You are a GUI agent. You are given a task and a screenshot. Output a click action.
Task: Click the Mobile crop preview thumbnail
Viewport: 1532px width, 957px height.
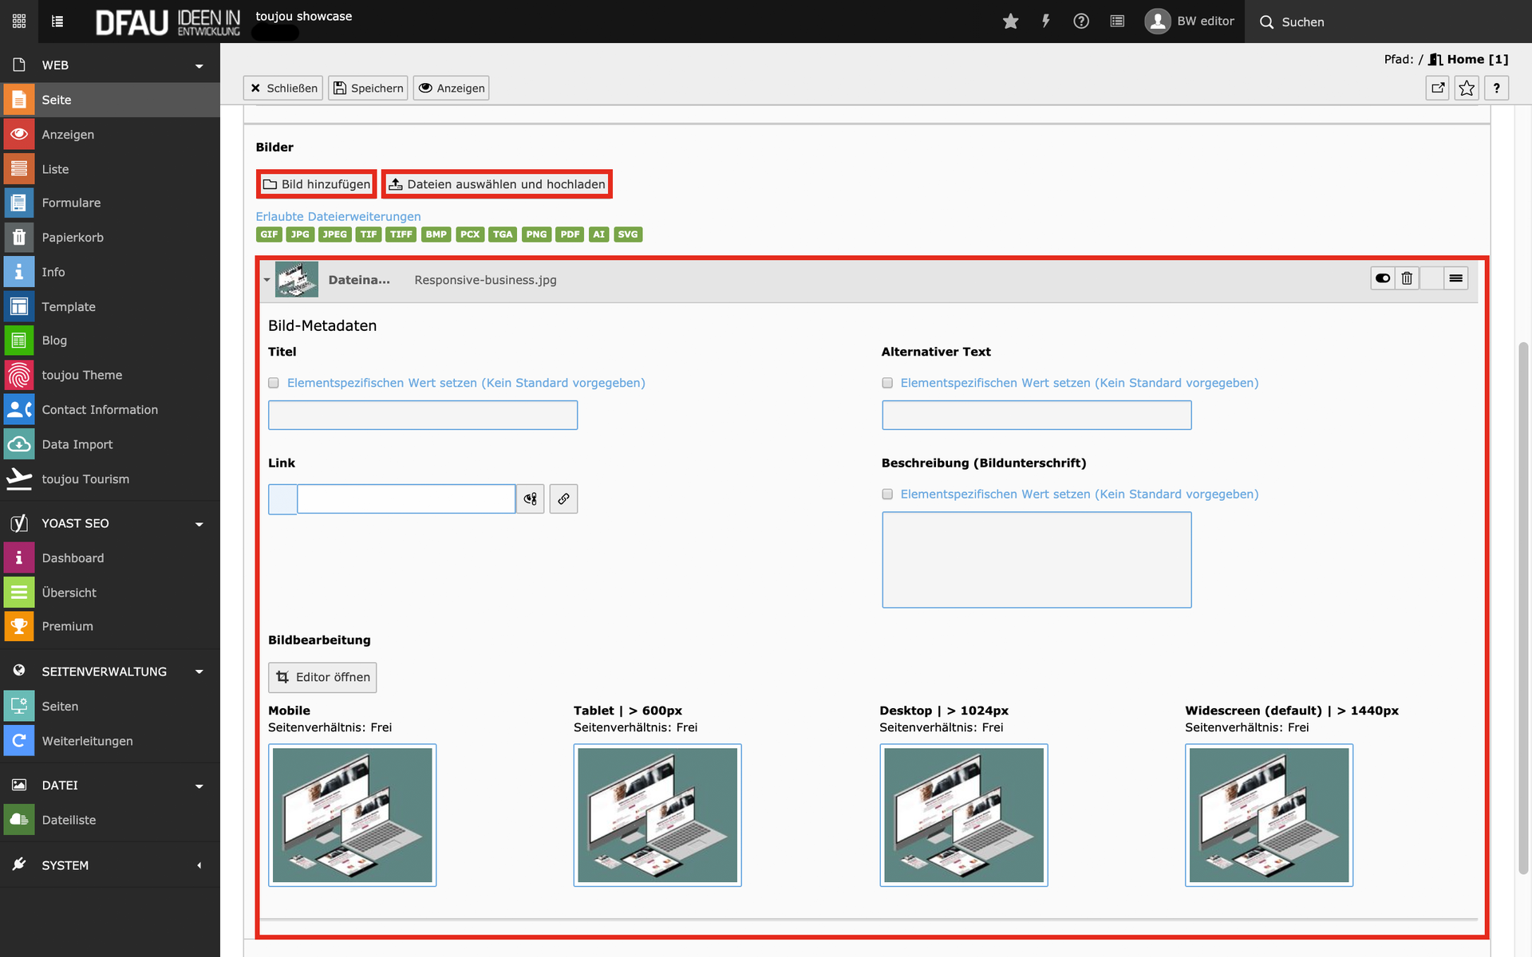pyautogui.click(x=352, y=814)
